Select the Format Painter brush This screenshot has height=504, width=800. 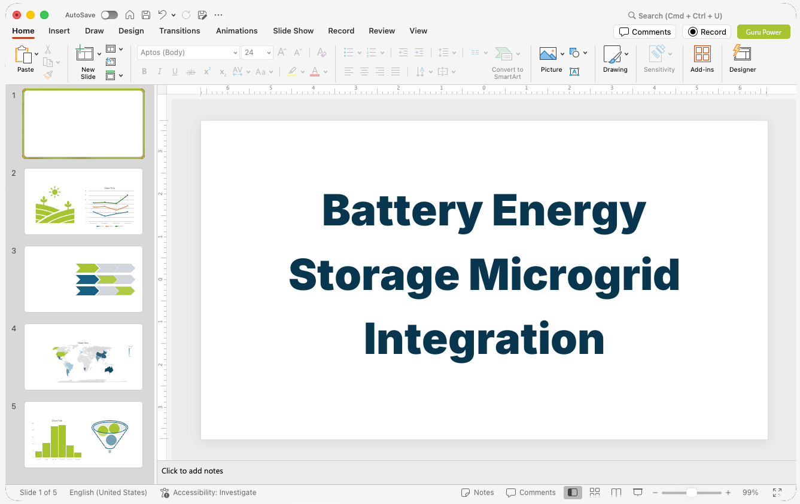[x=48, y=75]
